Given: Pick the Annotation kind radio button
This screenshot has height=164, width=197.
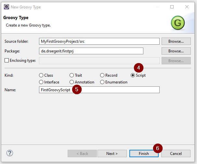Looking at the screenshot, I should point(72,82).
